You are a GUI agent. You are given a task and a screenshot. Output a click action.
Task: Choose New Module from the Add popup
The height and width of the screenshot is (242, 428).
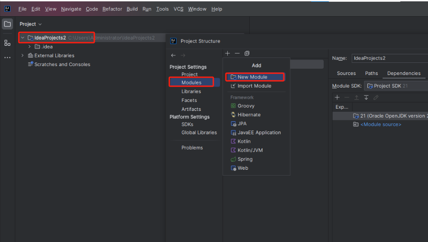[255, 77]
